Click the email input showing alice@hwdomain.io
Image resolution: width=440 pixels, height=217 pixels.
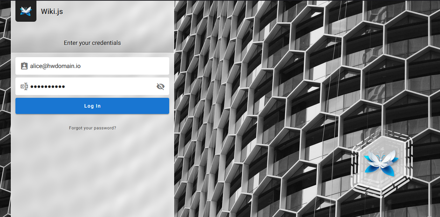(x=92, y=66)
